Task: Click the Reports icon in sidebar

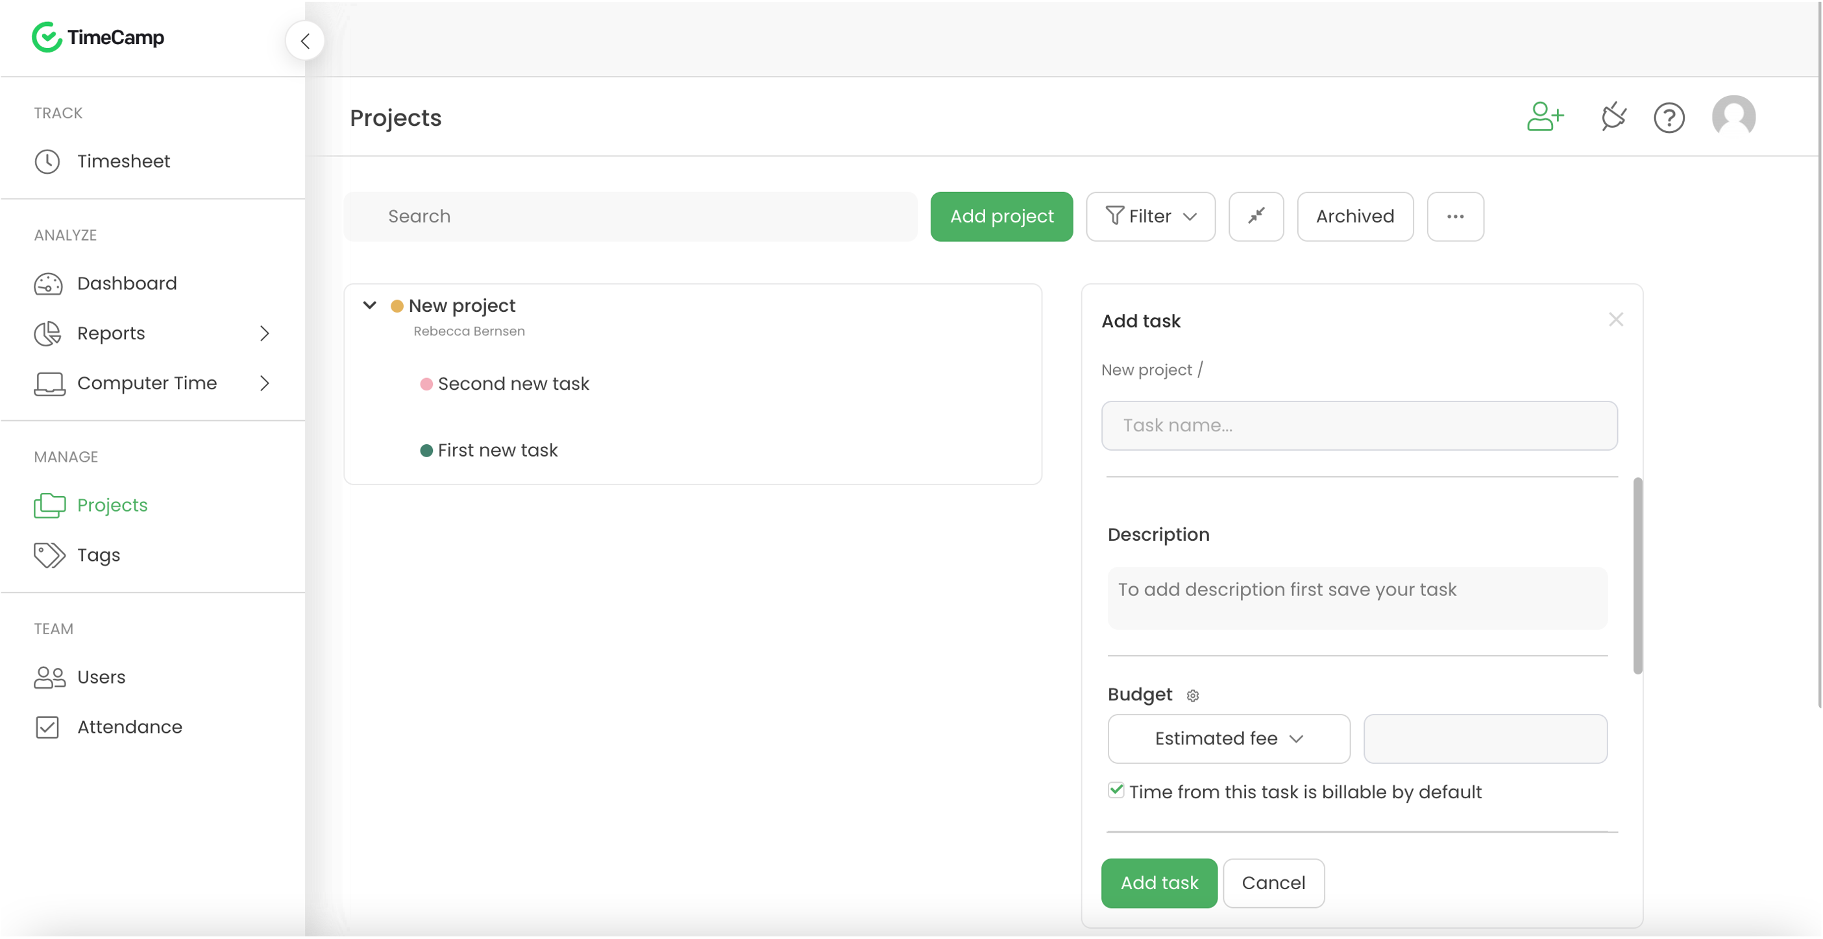Action: click(47, 333)
